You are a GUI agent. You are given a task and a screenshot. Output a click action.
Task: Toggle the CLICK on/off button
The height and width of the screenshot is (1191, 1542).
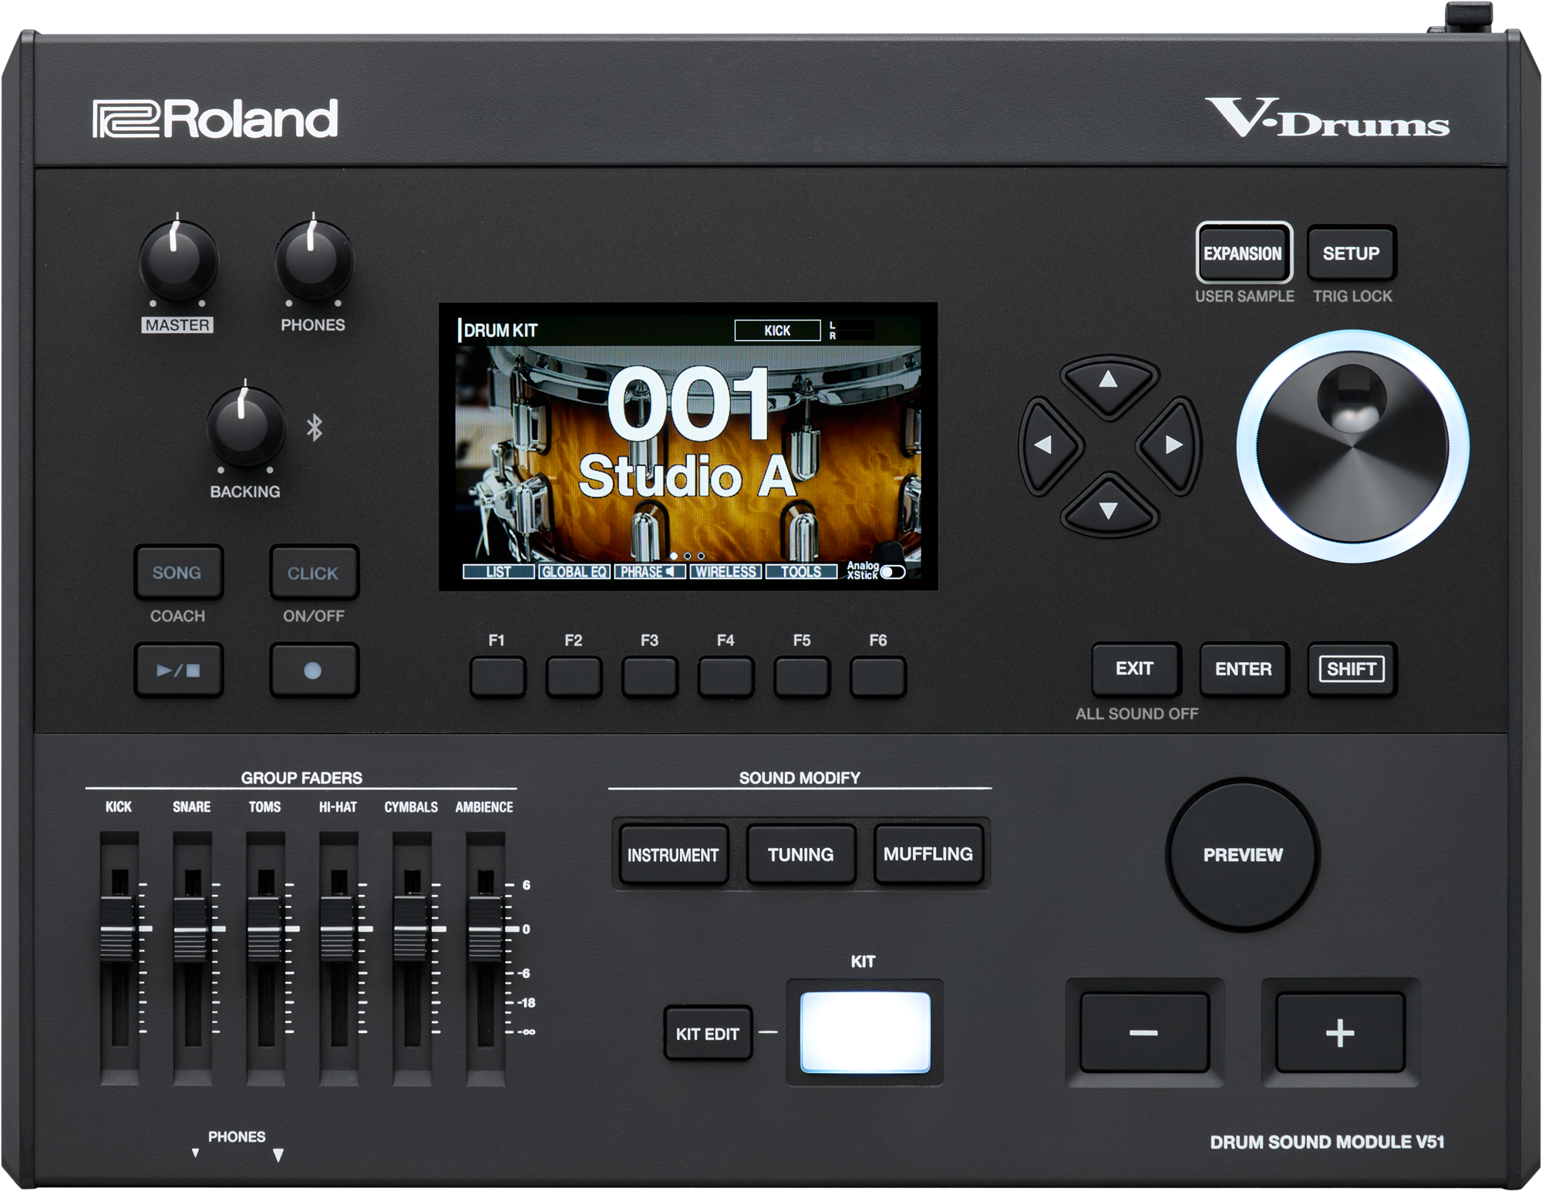[313, 573]
